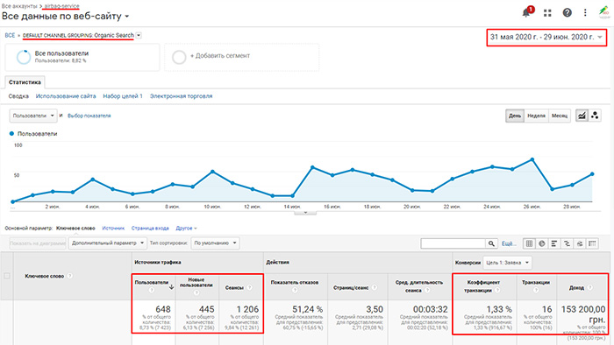Set chart interval to Месяц
The image size is (614, 345).
point(560,116)
